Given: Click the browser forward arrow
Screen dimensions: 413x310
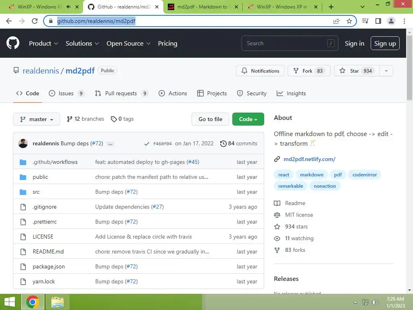Looking at the screenshot, I should click(x=22, y=21).
